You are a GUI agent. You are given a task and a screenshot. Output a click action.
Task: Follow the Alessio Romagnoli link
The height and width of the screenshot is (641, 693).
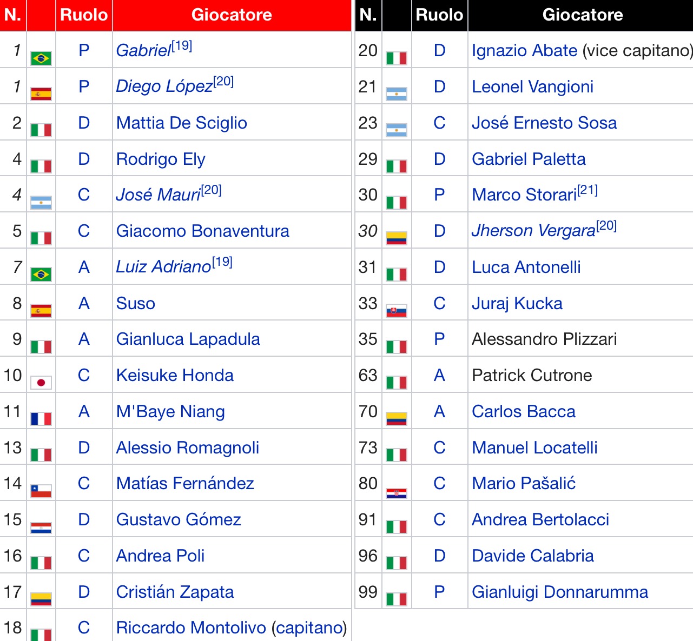[x=187, y=448]
